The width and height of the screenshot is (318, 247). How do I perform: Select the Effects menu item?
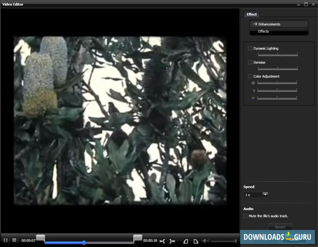point(279,31)
